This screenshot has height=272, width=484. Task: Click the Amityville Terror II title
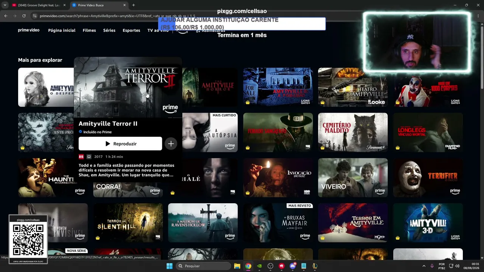tap(108, 124)
